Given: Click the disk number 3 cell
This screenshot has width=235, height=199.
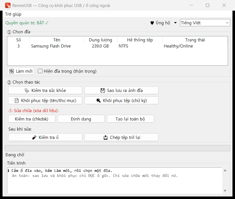Looking at the screenshot, I should [19, 46].
